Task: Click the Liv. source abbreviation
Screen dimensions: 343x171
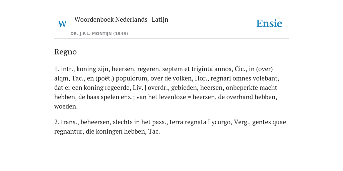Action: [x=138, y=88]
